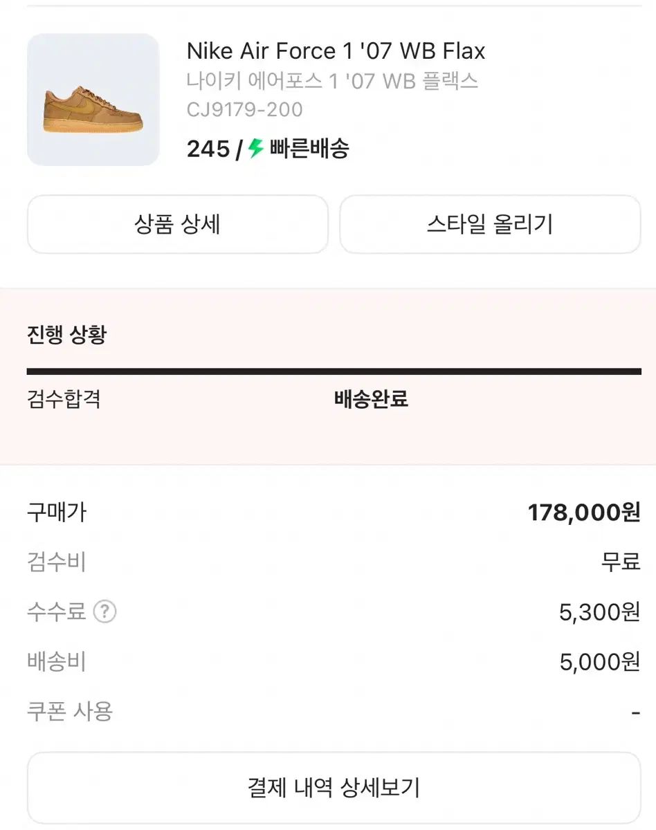Open 결제 내역 상세보기
Screen dimensions: 656x830
click(x=334, y=787)
